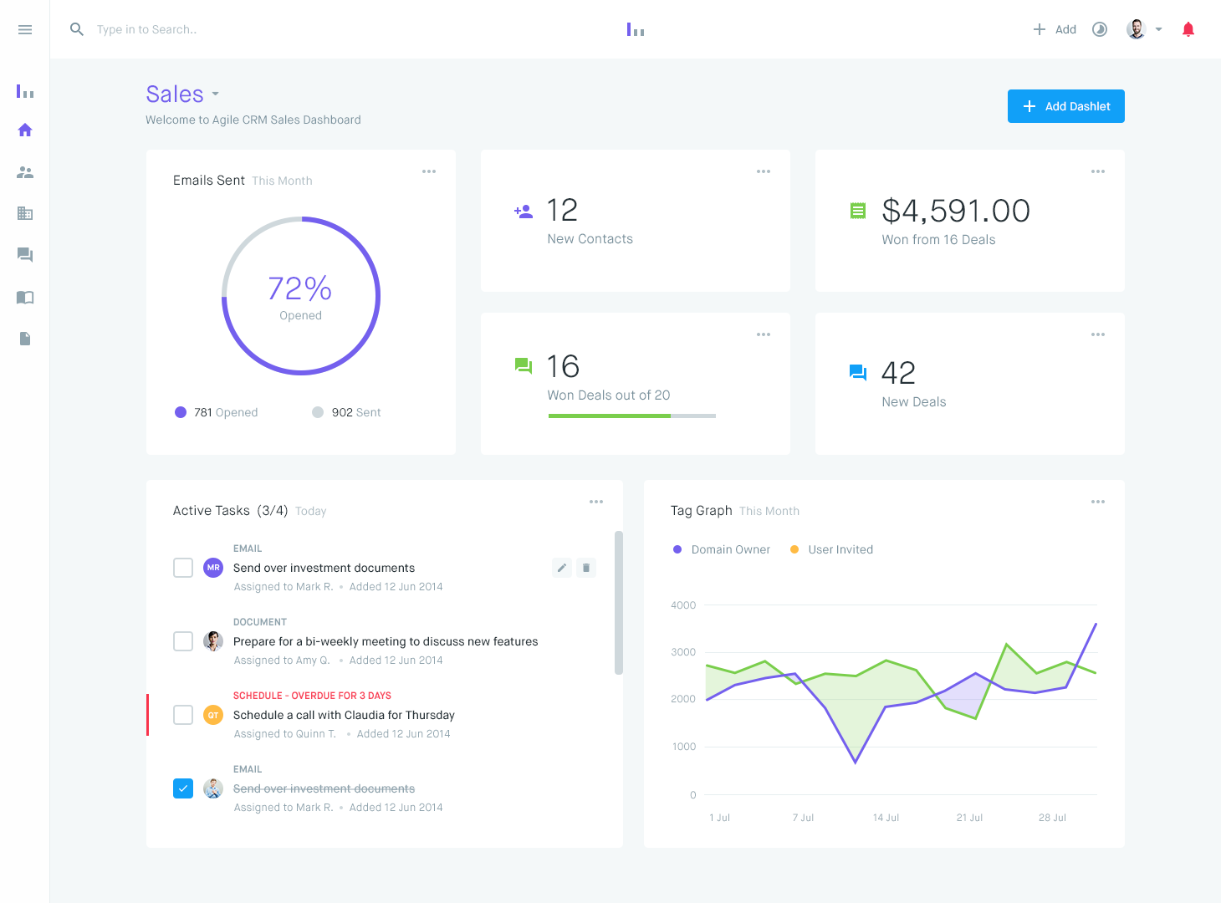This screenshot has width=1221, height=903.
Task: Open the Tag Graph dashlet options menu
Action: 1098,502
